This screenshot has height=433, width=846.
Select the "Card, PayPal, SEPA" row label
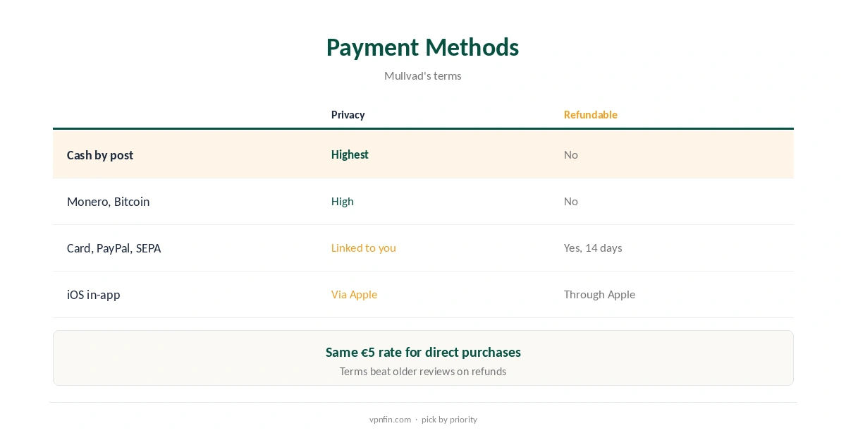(114, 248)
